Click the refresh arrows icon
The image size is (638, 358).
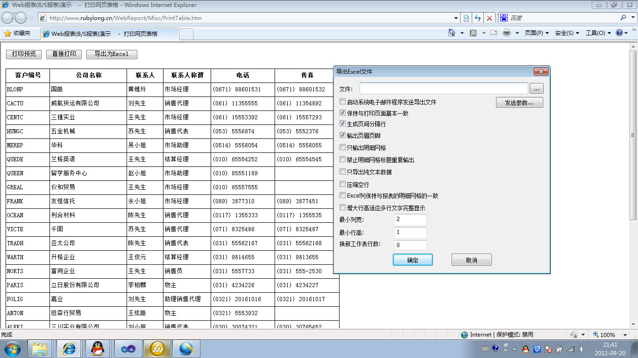pos(478,18)
